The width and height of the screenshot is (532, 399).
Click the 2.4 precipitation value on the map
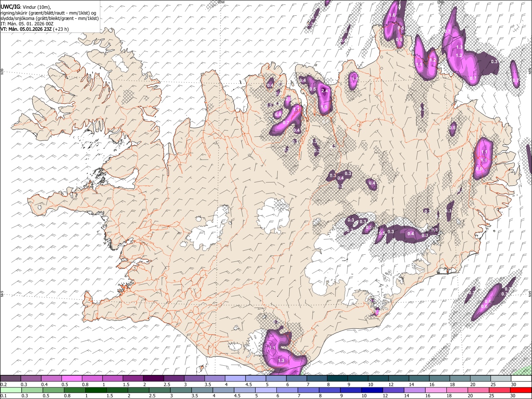click(325, 91)
